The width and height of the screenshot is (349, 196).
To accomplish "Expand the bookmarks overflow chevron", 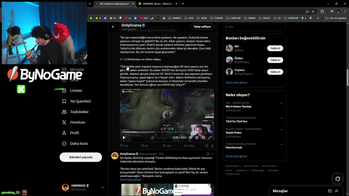I will pyautogui.click(x=318, y=18).
